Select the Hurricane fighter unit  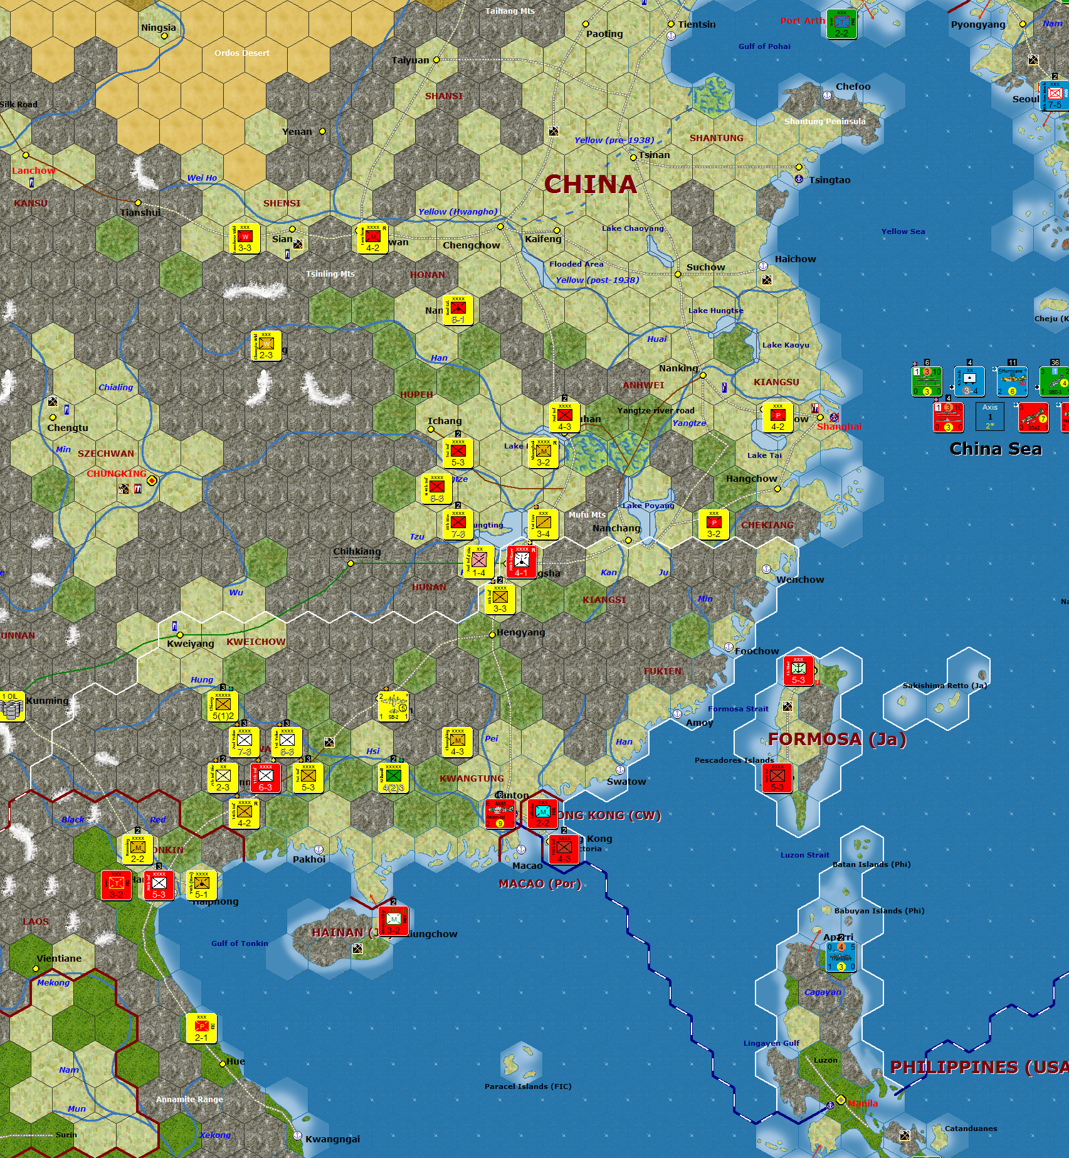(1012, 381)
